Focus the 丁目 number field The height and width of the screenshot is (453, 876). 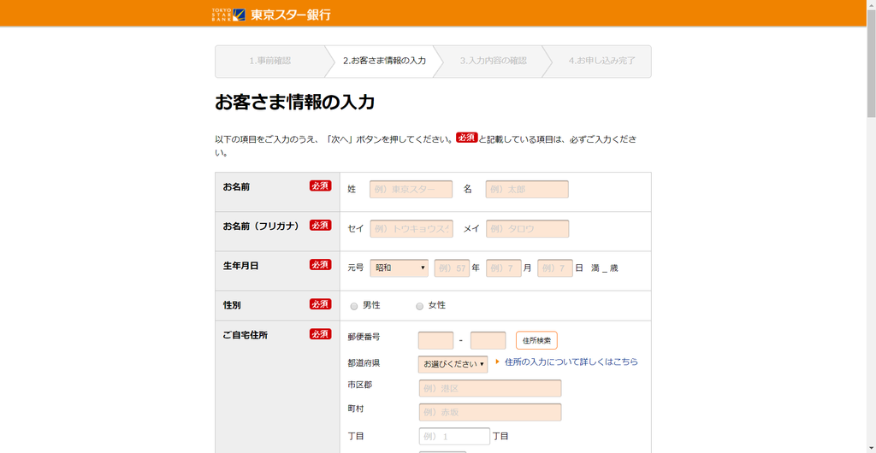click(x=454, y=436)
